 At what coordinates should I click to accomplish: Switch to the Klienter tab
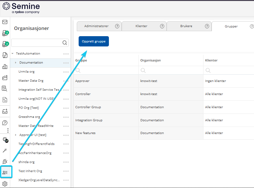coord(141,26)
